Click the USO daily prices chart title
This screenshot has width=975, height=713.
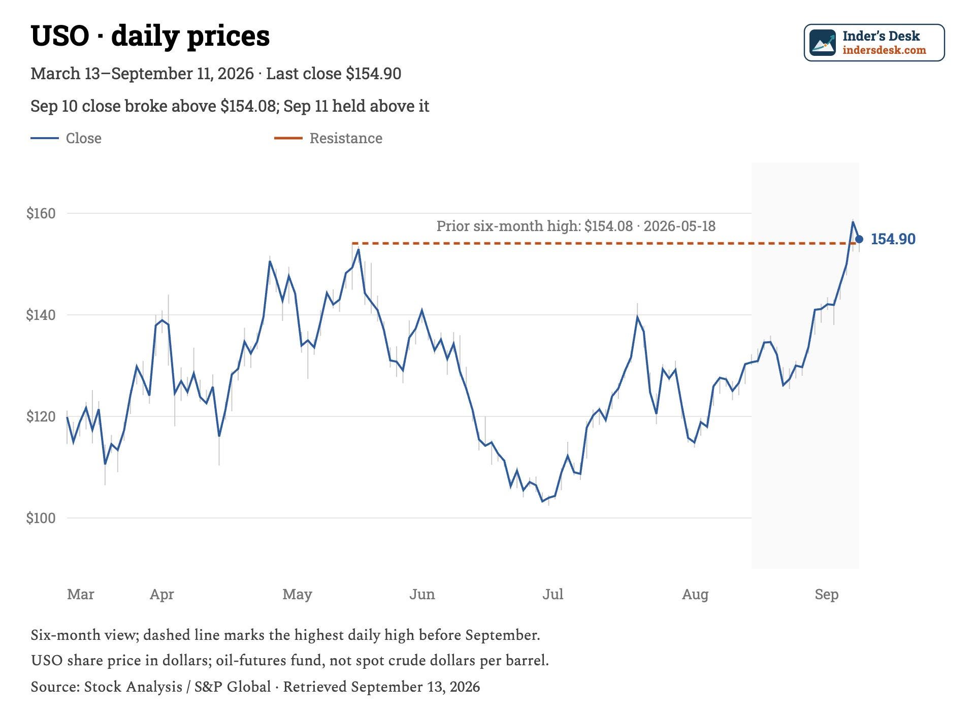[x=150, y=36]
